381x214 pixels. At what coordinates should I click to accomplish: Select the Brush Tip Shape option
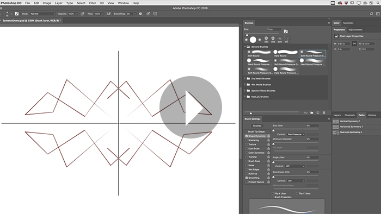pos(256,131)
